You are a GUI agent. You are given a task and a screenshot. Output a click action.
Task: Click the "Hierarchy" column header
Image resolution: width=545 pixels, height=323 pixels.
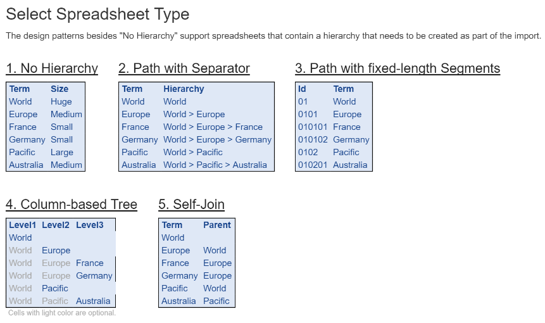point(184,89)
